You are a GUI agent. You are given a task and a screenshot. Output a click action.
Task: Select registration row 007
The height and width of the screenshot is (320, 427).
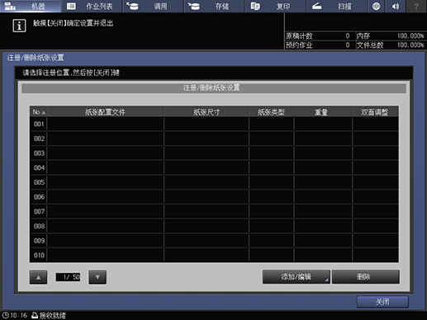point(214,211)
